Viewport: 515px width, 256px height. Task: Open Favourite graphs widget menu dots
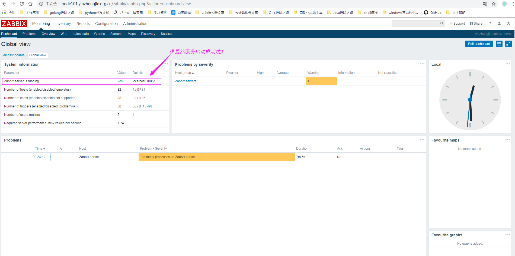[508, 234]
